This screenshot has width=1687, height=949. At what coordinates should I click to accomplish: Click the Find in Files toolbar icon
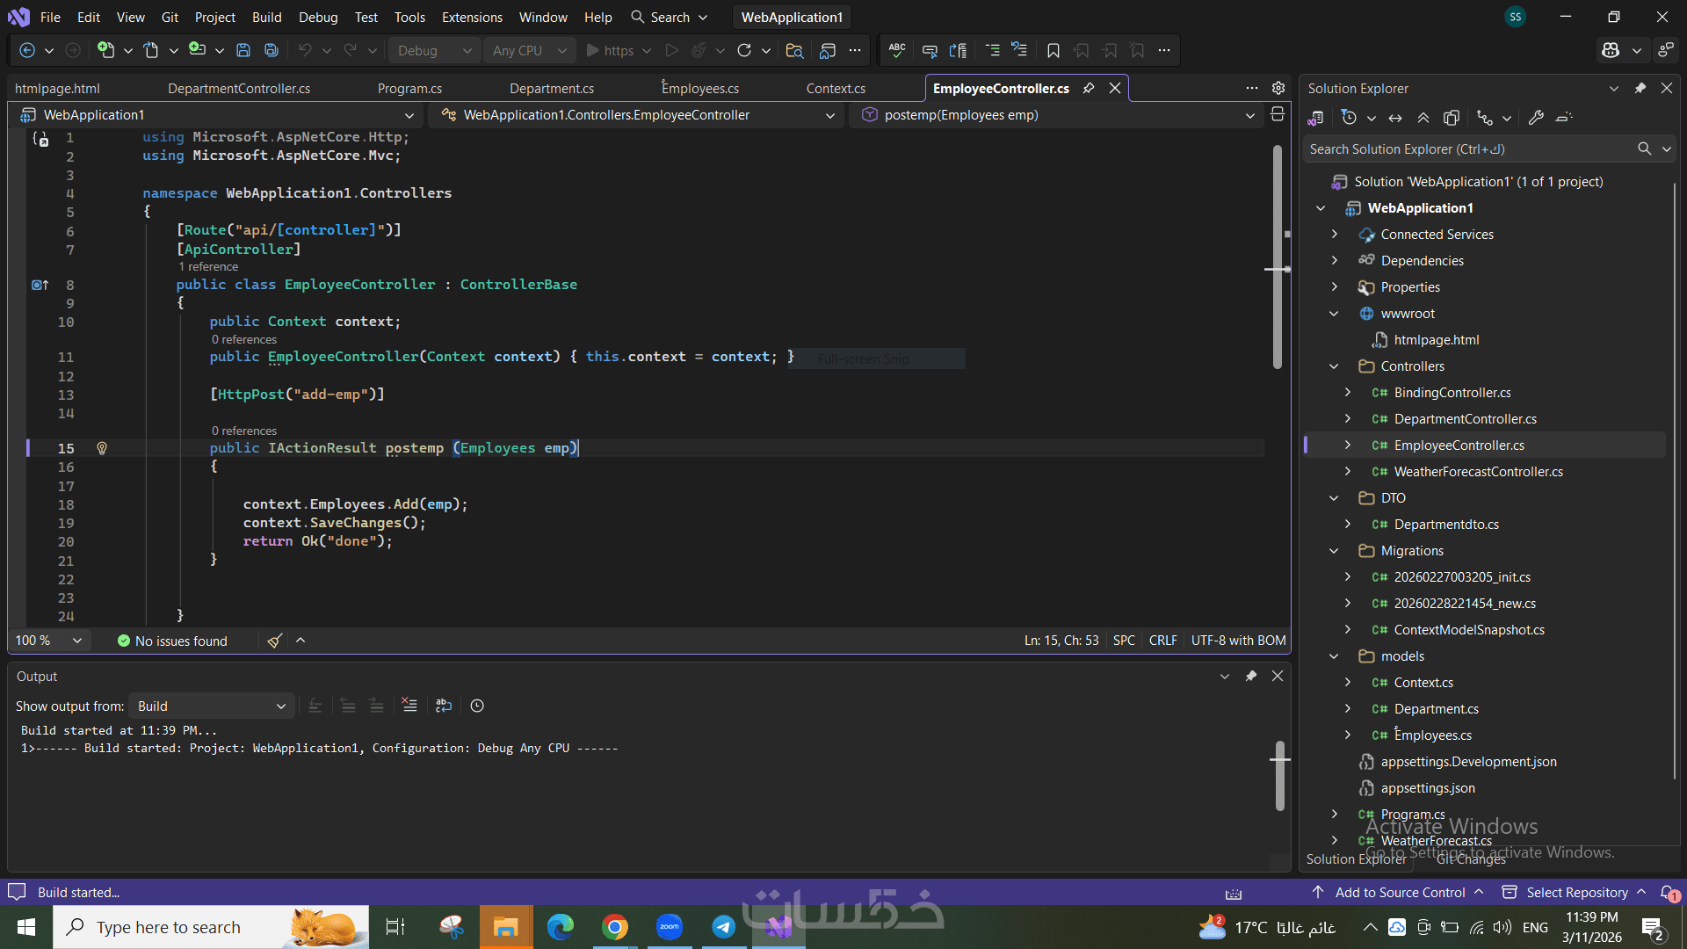tap(794, 51)
